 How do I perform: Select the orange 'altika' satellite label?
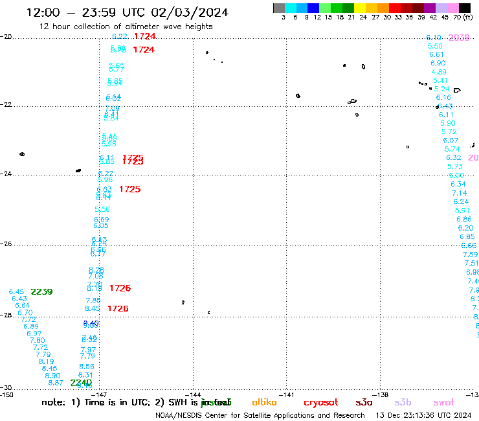tap(264, 402)
